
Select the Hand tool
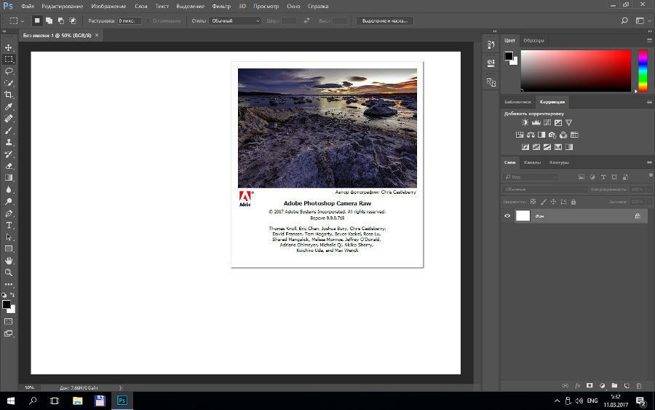(8, 261)
